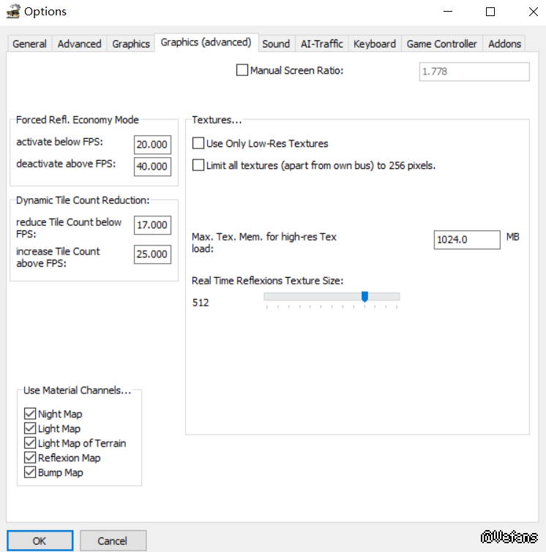Viewport: 546px width, 552px height.
Task: Enable the Manual Screen Ratio checkbox
Action: (242, 70)
